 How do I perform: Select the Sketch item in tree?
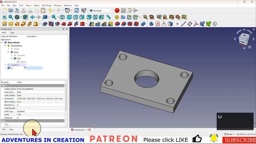tap(23, 62)
